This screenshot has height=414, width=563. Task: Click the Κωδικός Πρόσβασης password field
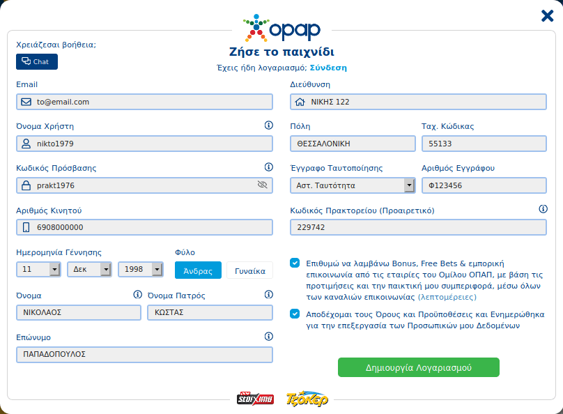pos(144,185)
